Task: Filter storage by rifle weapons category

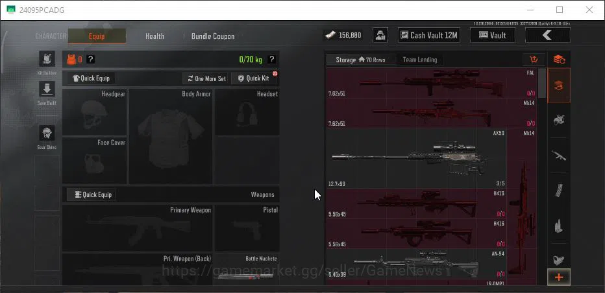Action: click(559, 156)
